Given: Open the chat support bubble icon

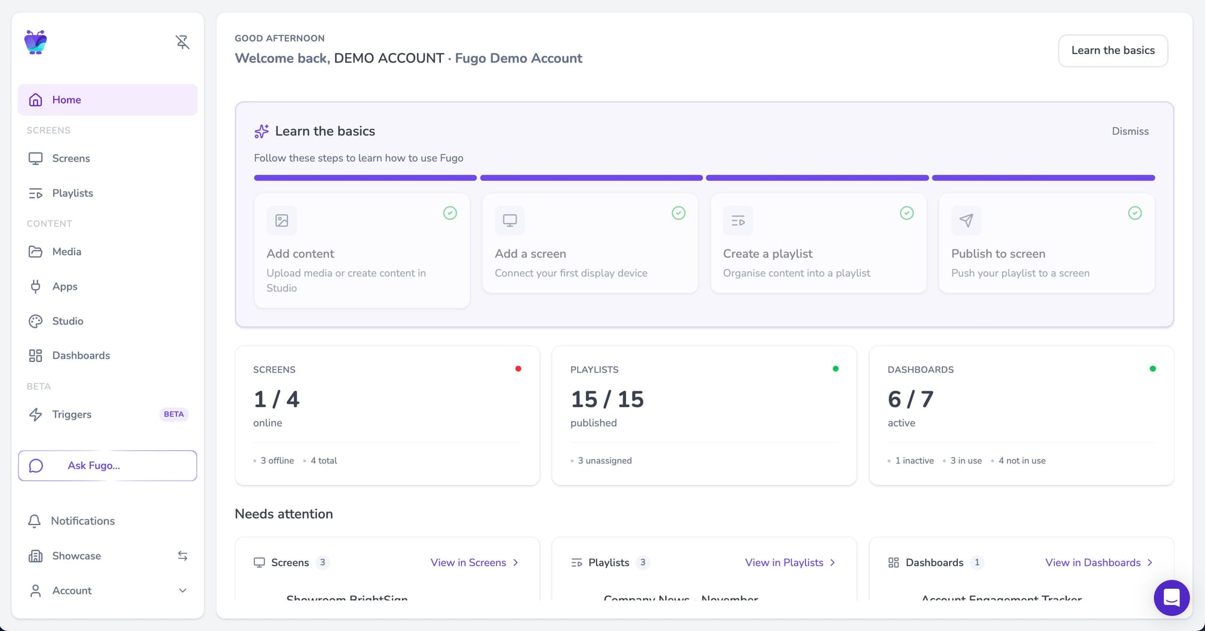Looking at the screenshot, I should [1171, 597].
